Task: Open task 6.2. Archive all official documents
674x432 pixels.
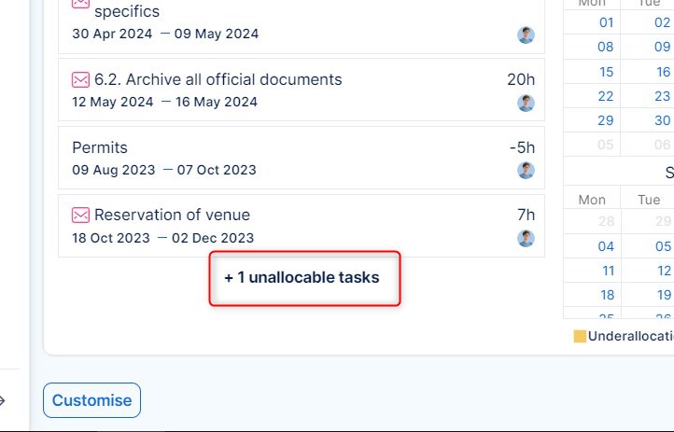Action: point(218,79)
